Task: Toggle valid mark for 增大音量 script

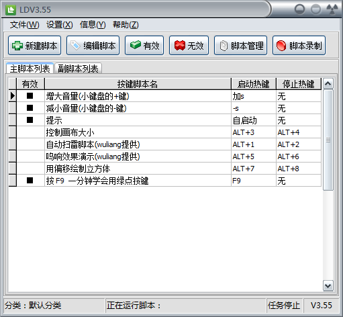Action: click(30, 96)
